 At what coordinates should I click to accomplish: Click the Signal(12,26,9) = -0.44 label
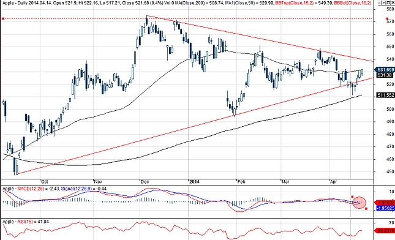pos(84,189)
